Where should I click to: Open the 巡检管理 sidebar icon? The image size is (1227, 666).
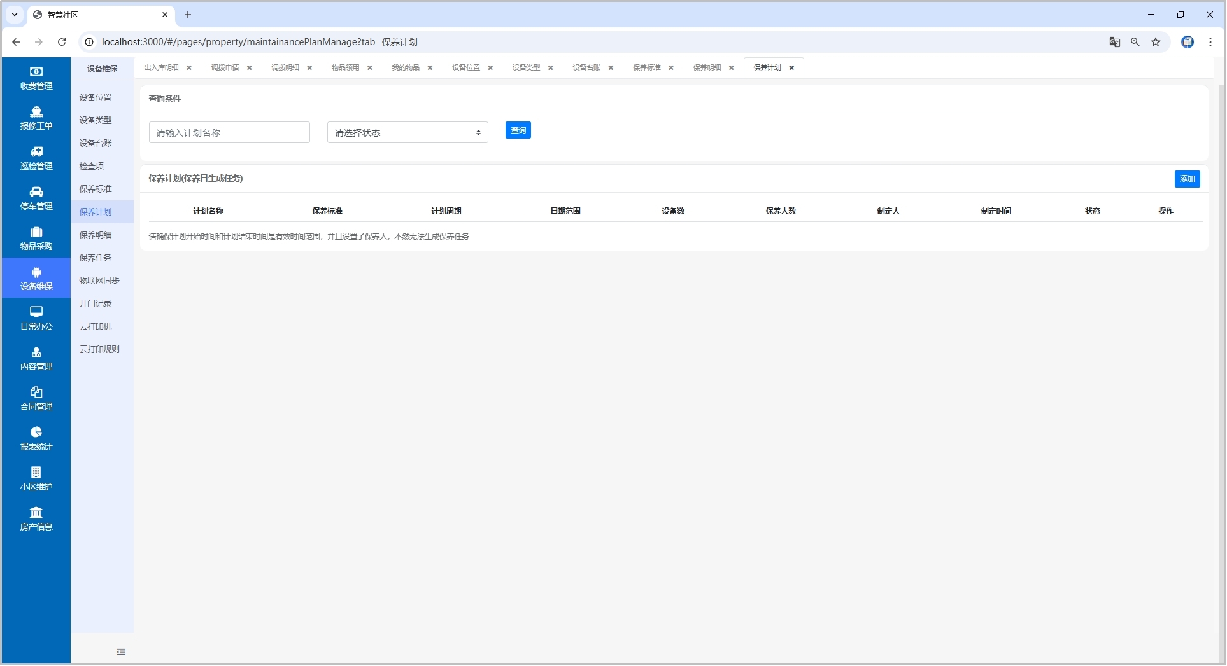[x=36, y=152]
